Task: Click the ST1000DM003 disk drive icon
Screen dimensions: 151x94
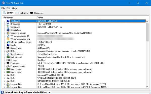Action: [8, 81]
